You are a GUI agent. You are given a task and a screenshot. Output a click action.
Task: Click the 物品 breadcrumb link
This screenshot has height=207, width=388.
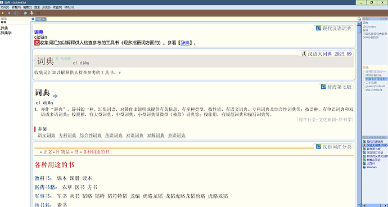65,152
